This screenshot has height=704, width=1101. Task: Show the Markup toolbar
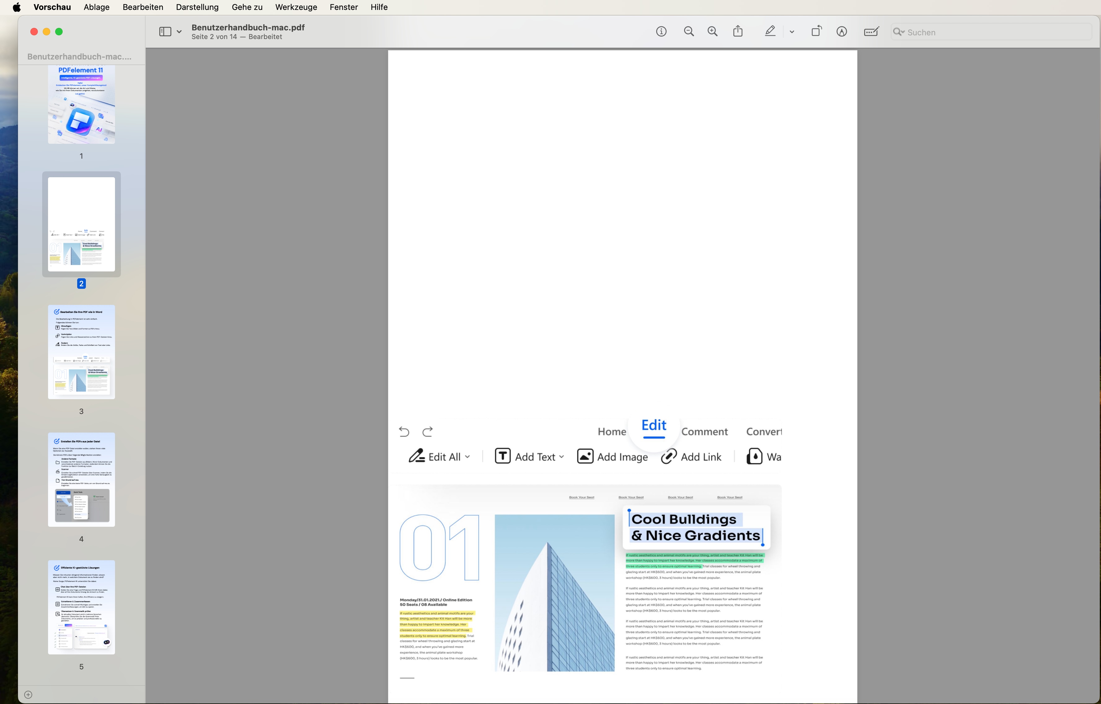tap(842, 32)
